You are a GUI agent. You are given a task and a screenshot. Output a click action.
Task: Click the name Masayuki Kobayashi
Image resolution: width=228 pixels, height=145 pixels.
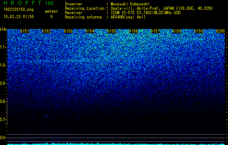(130, 4)
